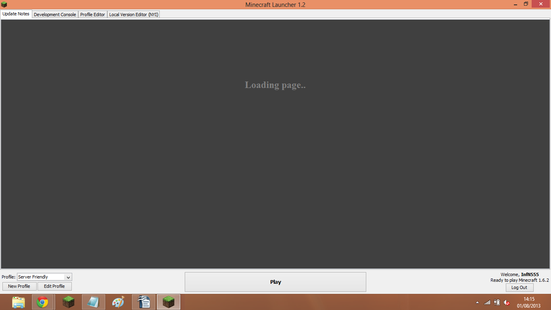This screenshot has width=551, height=310.
Task: Open the Notepad taskbar icon
Action: pos(94,302)
